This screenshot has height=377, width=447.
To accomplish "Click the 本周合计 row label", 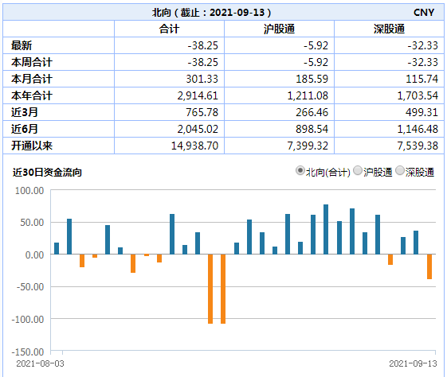I will [x=32, y=62].
